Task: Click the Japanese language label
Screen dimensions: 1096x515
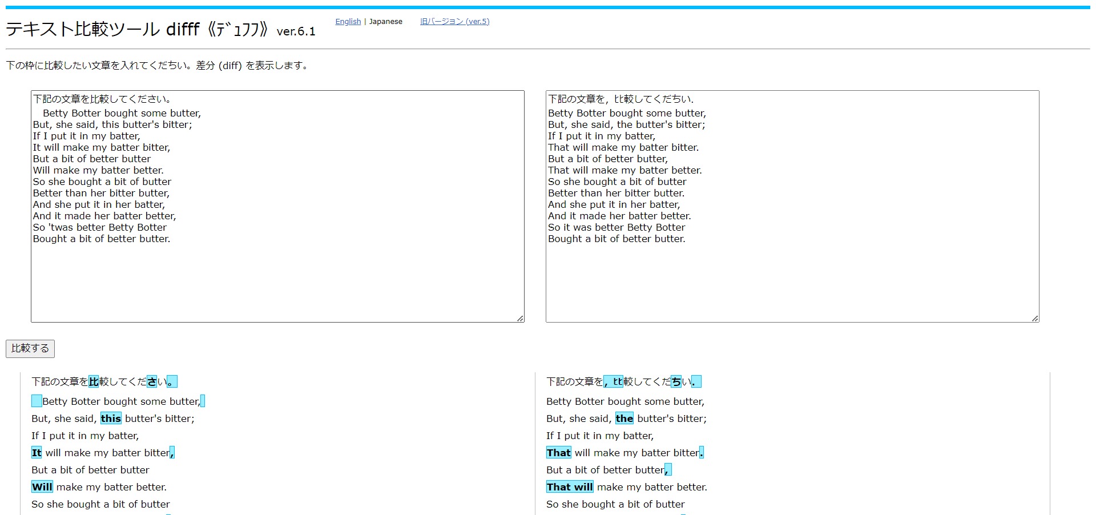Action: click(x=385, y=22)
